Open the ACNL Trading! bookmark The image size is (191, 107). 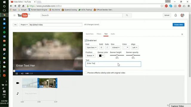tap(85, 10)
